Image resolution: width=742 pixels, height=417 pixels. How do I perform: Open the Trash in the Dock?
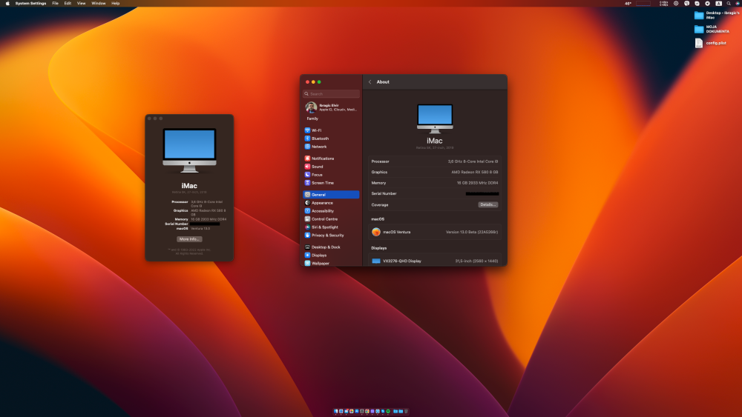[x=406, y=411]
